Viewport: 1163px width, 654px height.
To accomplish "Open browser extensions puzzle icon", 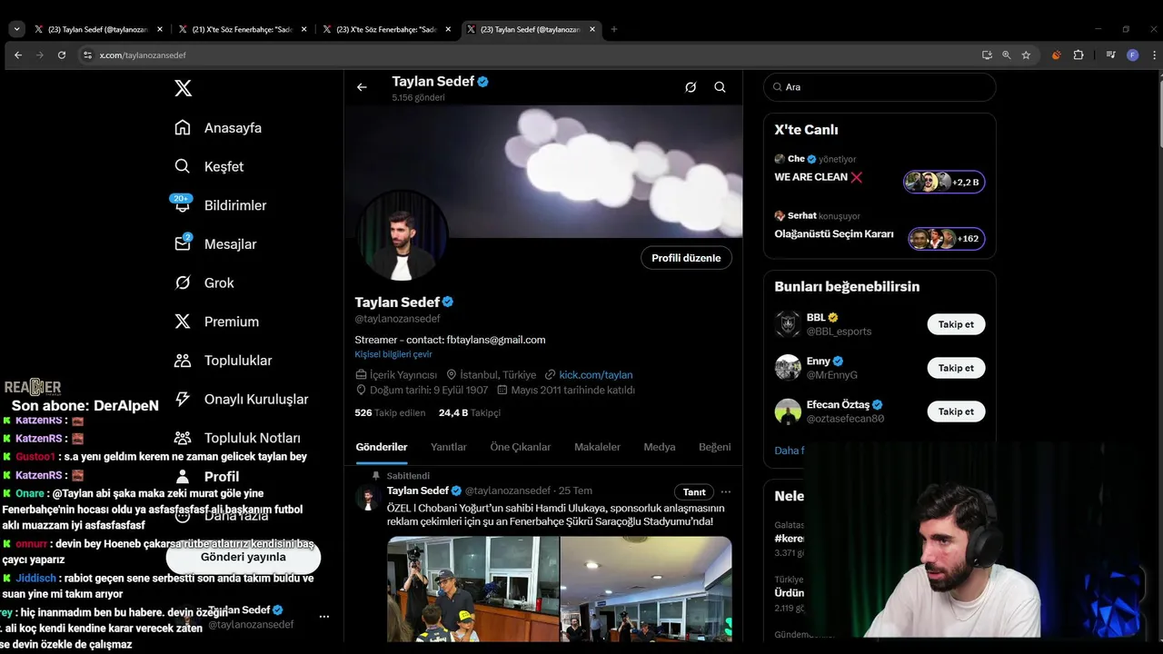I will pos(1079,54).
